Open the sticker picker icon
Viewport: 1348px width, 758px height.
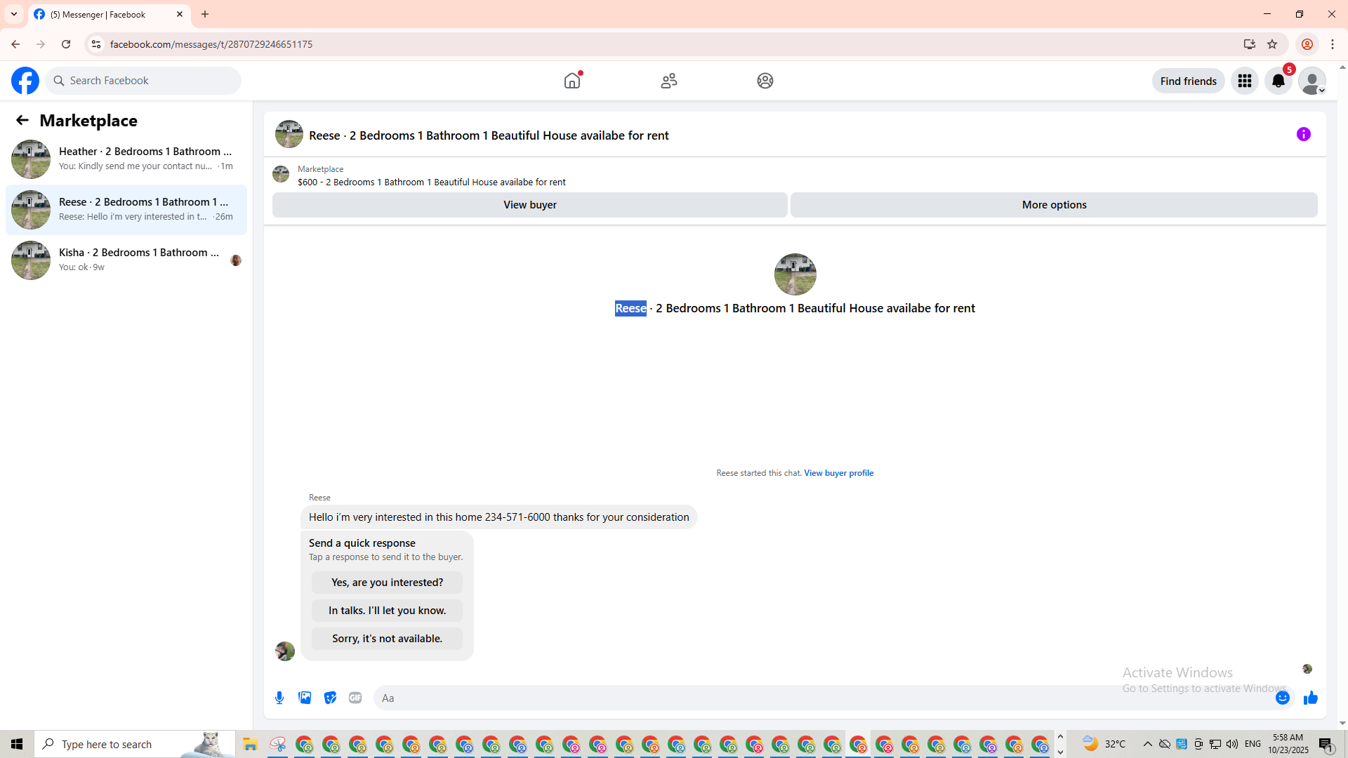[330, 698]
